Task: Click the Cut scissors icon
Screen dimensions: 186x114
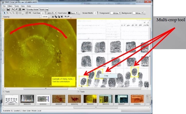Action: pos(53,17)
